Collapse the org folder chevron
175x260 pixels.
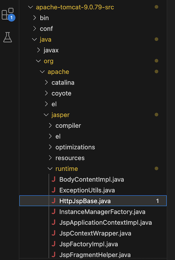click(38, 61)
